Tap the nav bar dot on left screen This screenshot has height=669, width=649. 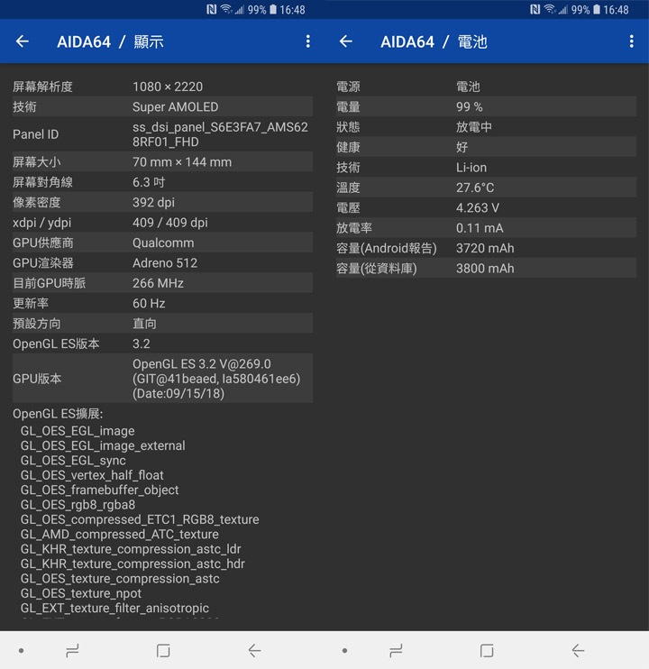pyautogui.click(x=21, y=651)
